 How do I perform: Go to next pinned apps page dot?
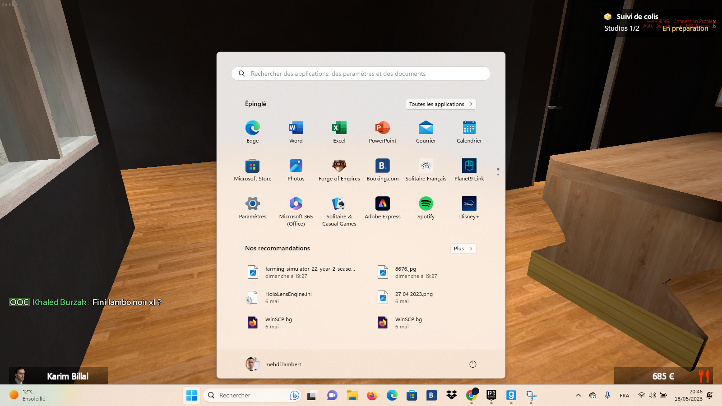[x=498, y=175]
